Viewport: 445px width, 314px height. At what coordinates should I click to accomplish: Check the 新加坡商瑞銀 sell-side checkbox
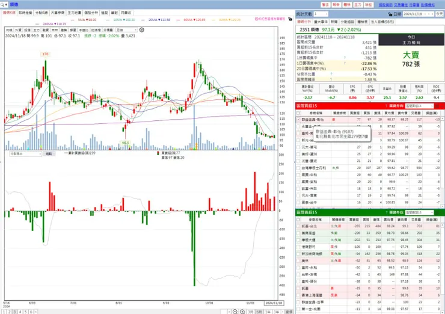click(x=298, y=254)
